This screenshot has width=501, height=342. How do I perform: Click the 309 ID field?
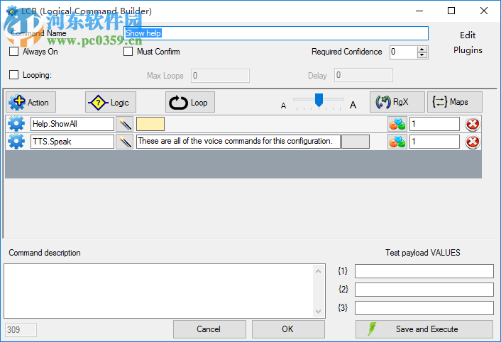coord(21,329)
